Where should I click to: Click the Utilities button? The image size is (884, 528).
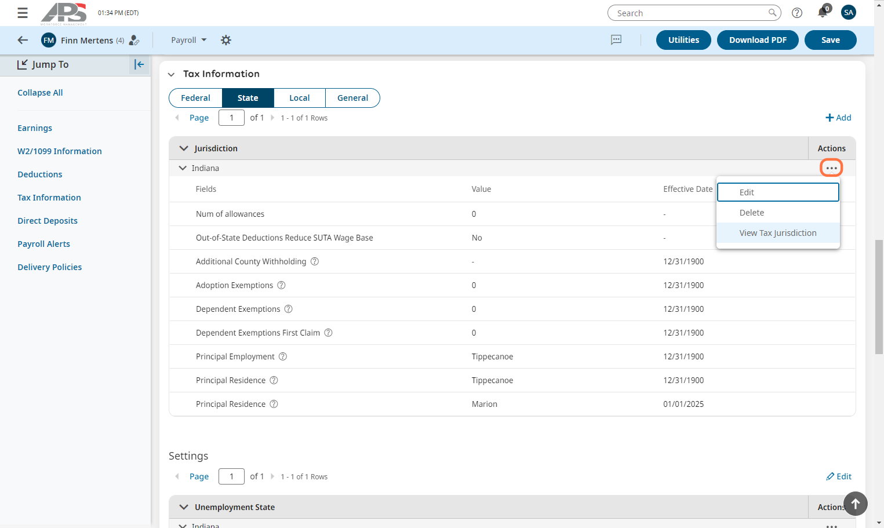pyautogui.click(x=683, y=40)
